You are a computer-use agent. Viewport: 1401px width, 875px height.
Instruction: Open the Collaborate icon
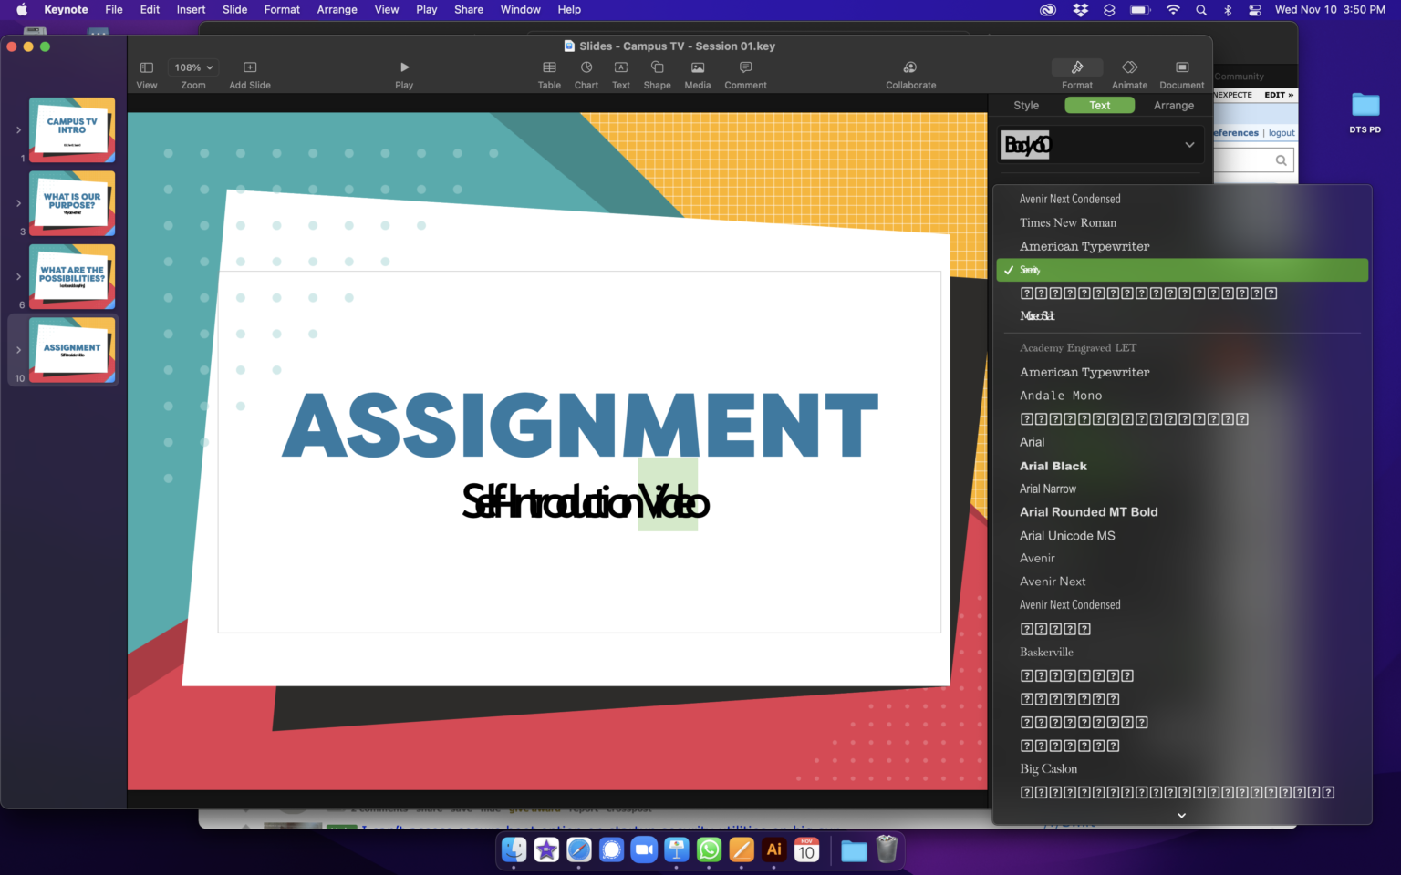(x=910, y=67)
